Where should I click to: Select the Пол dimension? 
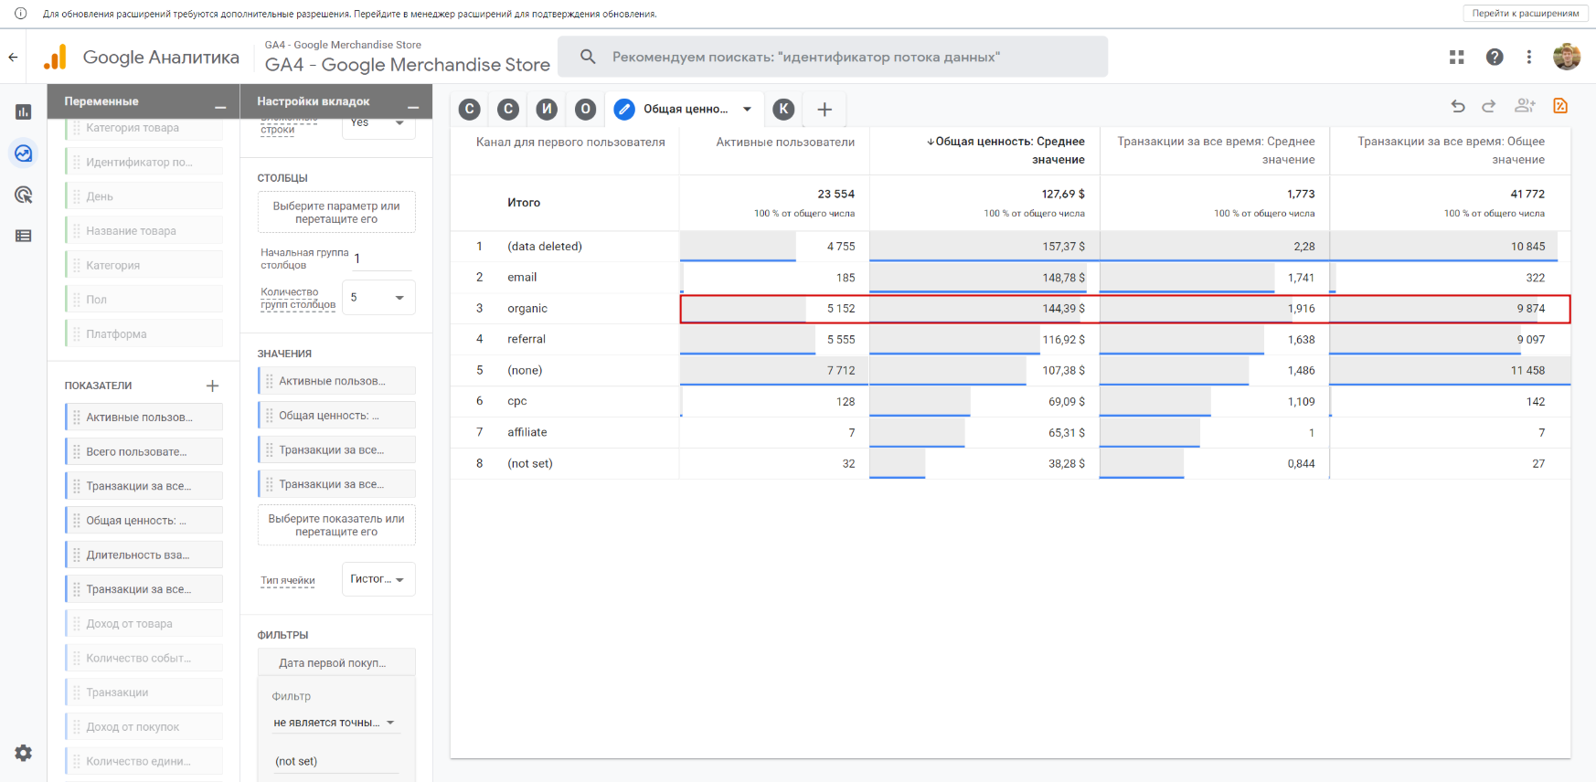coord(144,300)
